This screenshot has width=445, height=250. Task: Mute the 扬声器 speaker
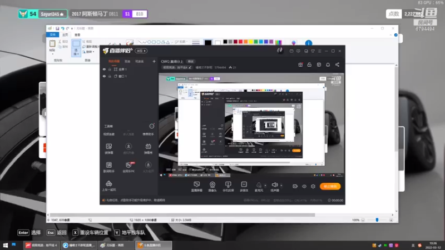pos(274,187)
